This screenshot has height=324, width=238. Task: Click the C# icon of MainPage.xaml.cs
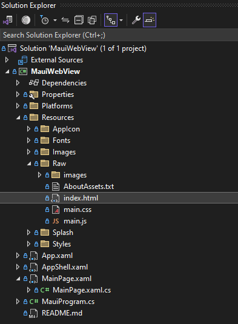pos(45,290)
